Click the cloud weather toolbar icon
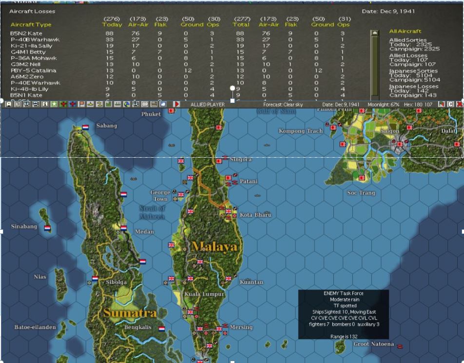The width and height of the screenshot is (464, 363). 163,104
